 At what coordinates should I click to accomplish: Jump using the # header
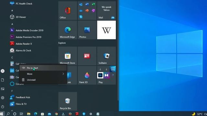[12, 11]
